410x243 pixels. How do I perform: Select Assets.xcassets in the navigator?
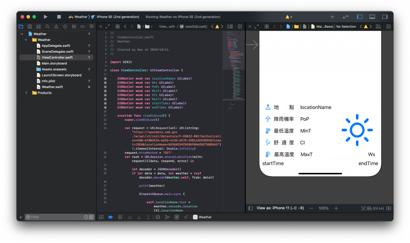point(54,69)
